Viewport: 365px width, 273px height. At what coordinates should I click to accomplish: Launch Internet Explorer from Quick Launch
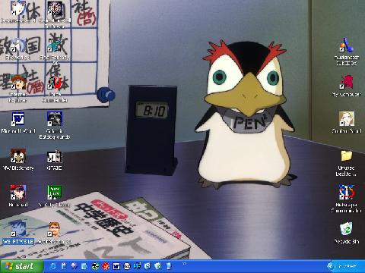(53, 266)
